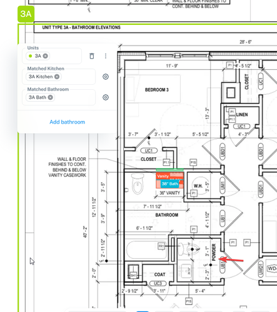This screenshot has height=312, width=277.
Task: Click the 28' - 6" overall dimension
Action: point(245,42)
